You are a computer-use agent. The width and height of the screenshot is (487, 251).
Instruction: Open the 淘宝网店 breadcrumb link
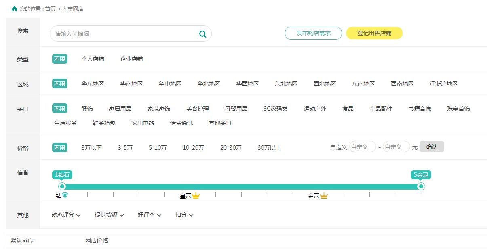point(72,8)
